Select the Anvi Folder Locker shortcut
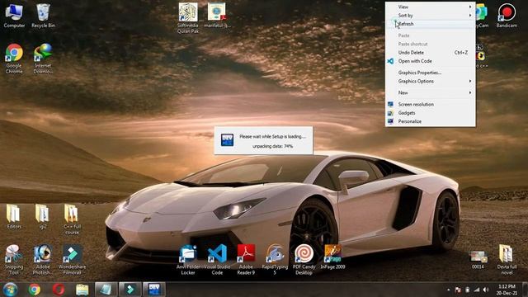Image resolution: width=528 pixels, height=297 pixels. [x=188, y=260]
